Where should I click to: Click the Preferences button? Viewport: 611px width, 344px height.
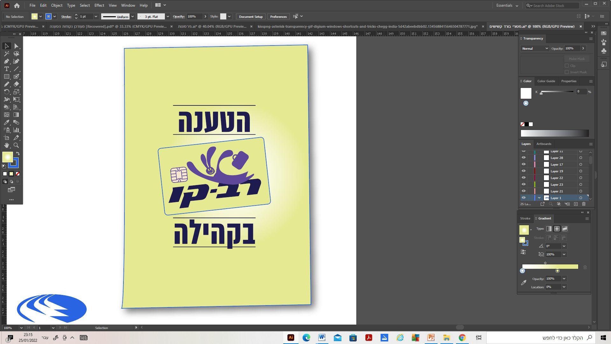(x=278, y=17)
